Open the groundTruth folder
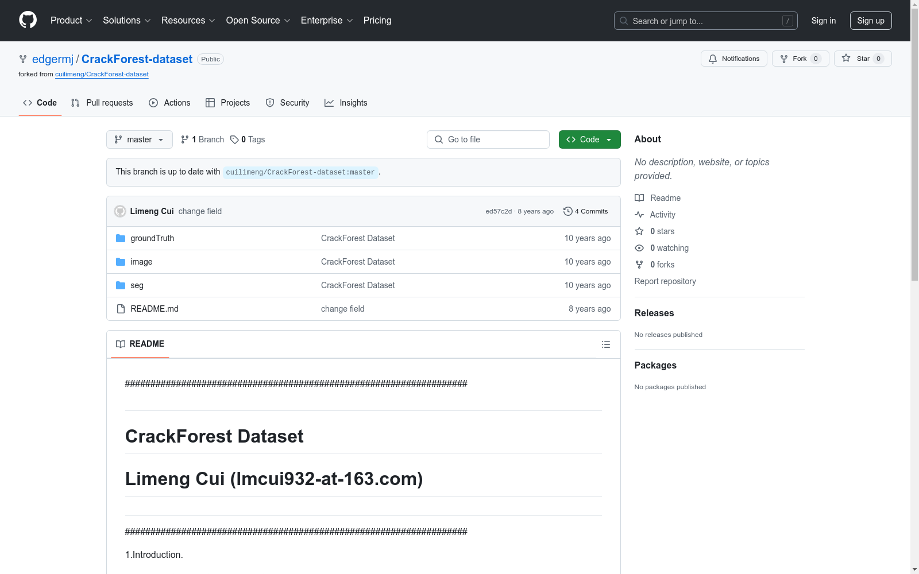919x574 pixels. click(x=152, y=238)
